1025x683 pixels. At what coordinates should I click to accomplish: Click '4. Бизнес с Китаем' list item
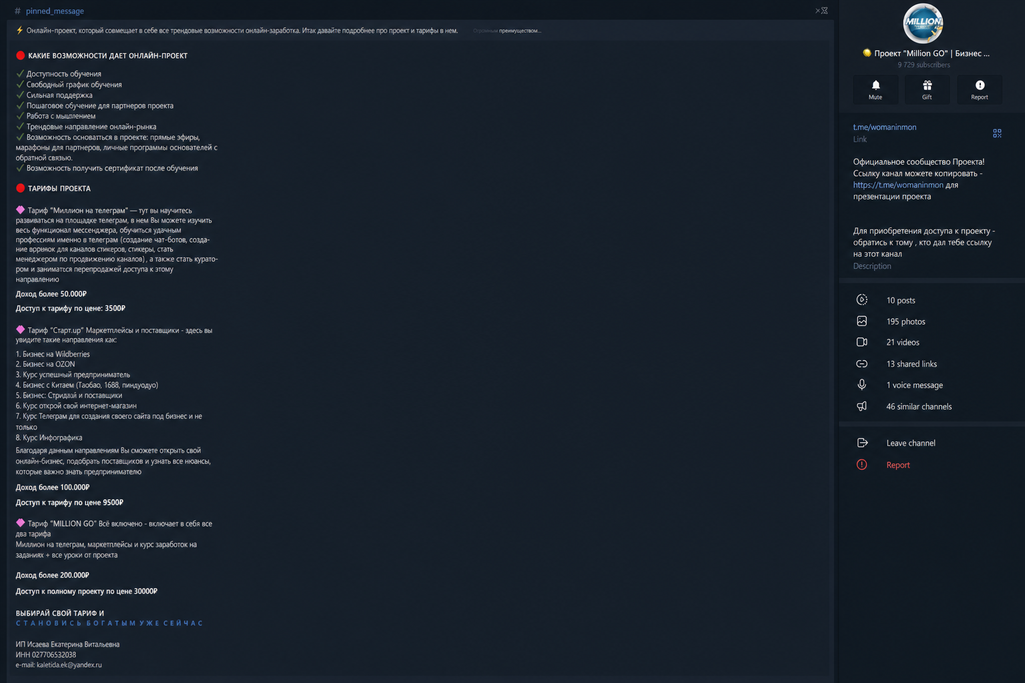coord(87,385)
